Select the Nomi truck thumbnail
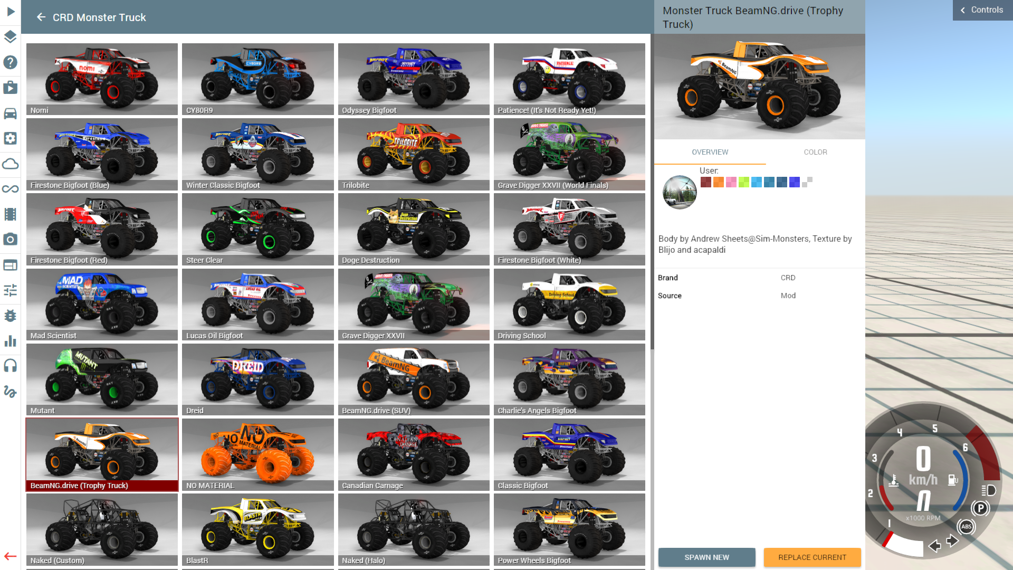The height and width of the screenshot is (570, 1013). pos(102,79)
